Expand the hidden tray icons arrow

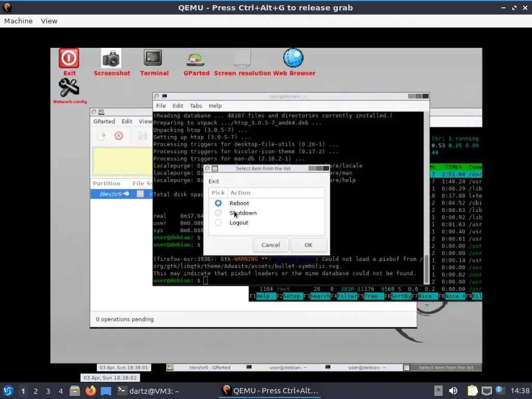[x=438, y=391]
